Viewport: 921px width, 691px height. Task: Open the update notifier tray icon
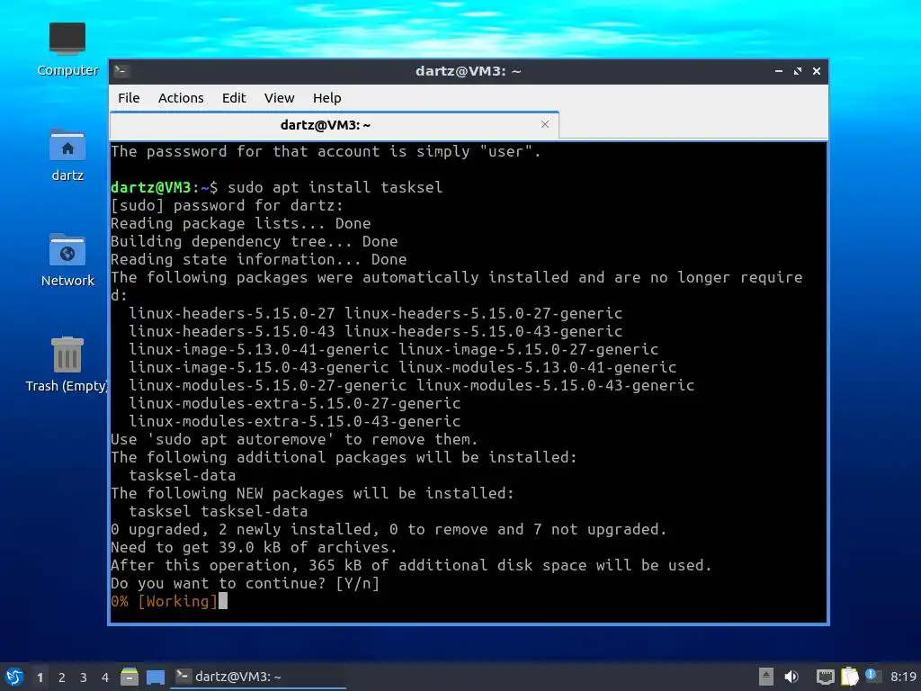click(x=872, y=676)
